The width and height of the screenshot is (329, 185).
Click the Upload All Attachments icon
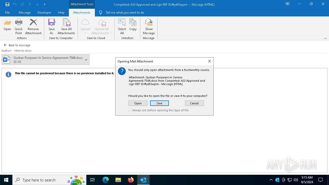[102, 23]
